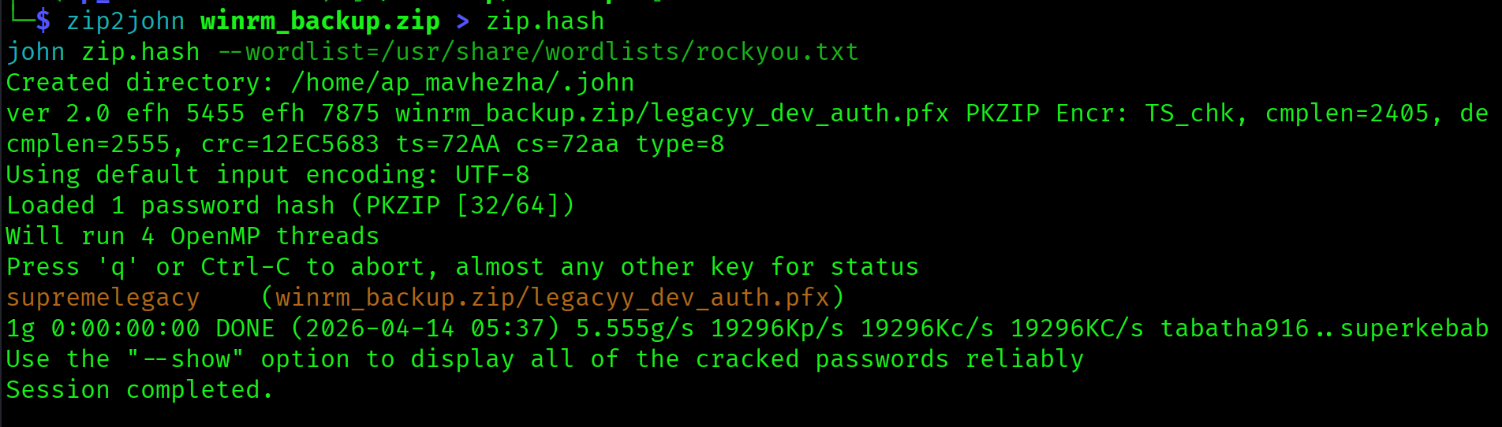Click the dollar sign shell prompt
1502x427 pixels.
[43, 21]
